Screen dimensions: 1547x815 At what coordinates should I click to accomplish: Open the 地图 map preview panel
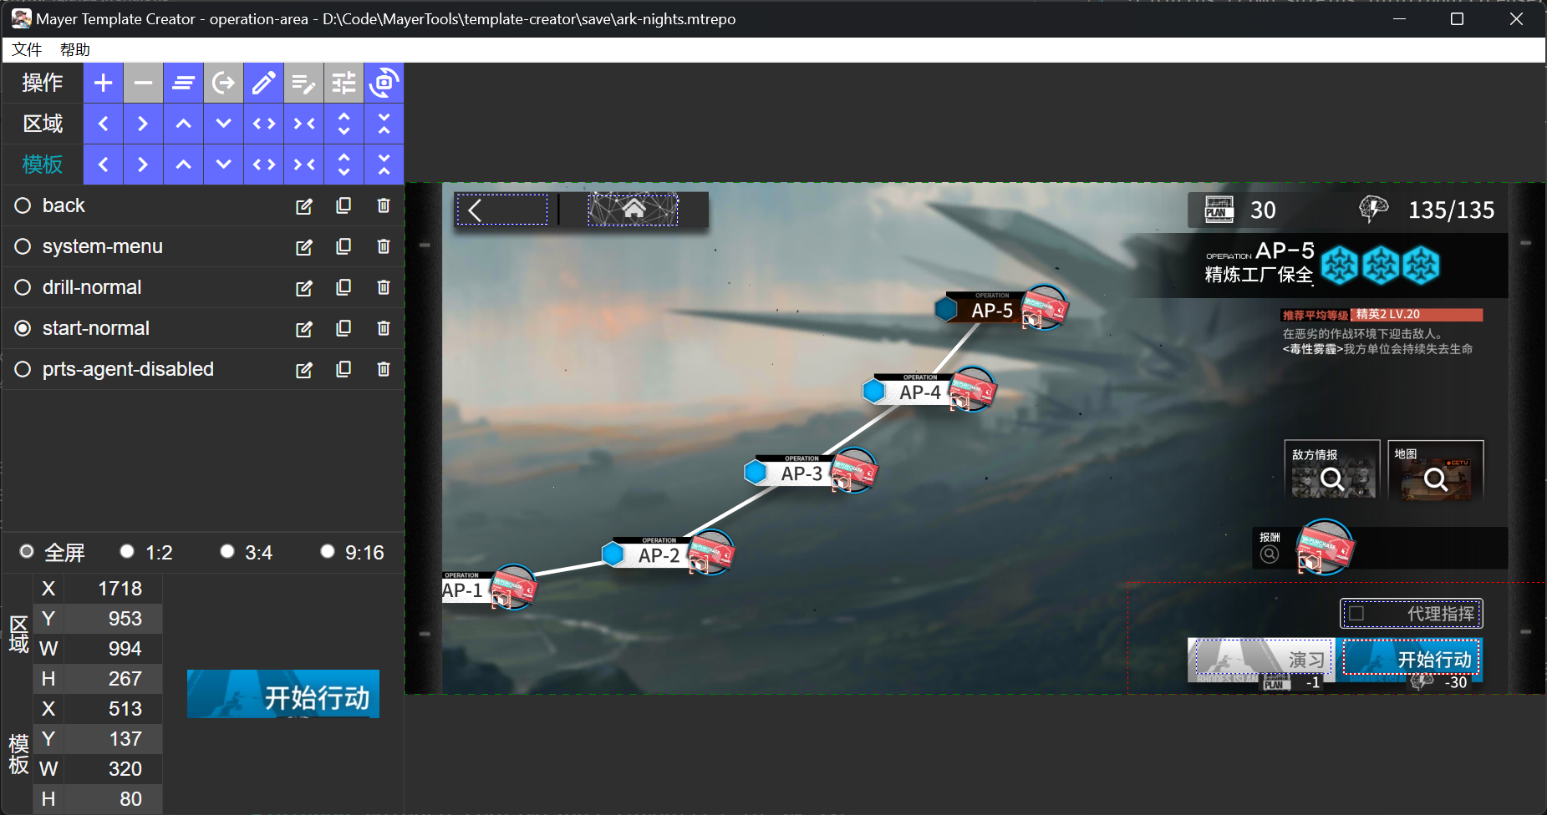[x=1435, y=470]
